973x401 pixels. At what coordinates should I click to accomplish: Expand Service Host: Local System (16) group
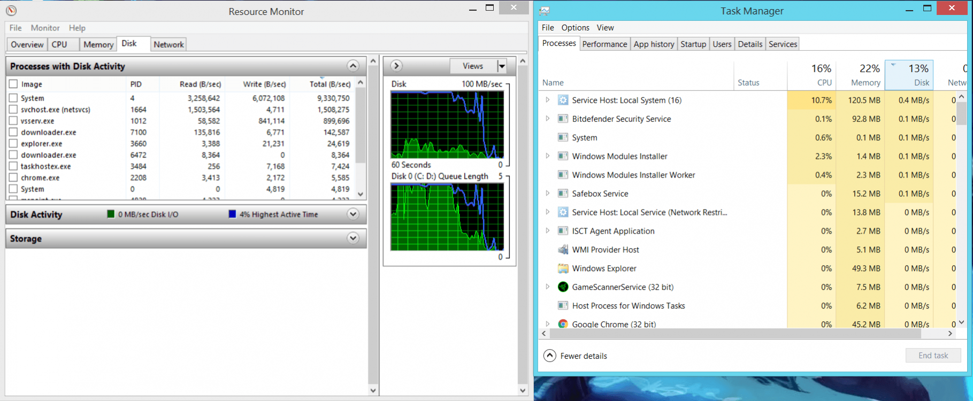(x=547, y=100)
